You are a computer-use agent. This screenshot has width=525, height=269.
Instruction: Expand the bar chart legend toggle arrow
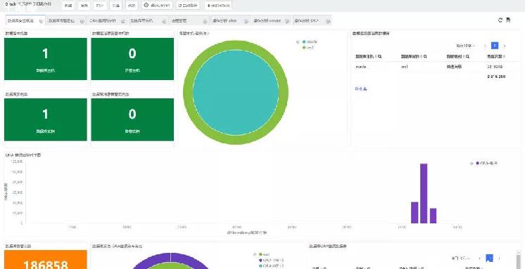(x=472, y=164)
